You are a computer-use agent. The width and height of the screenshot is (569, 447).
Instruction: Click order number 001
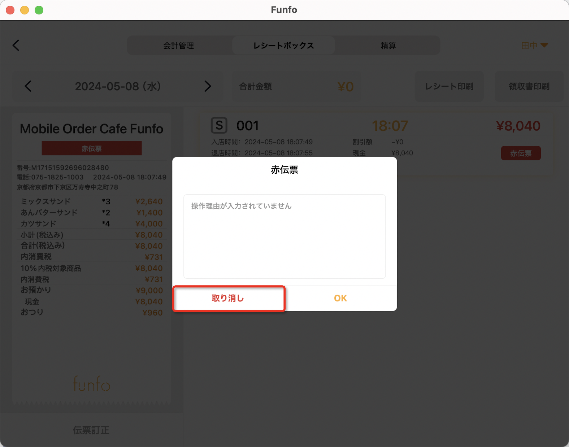(x=248, y=126)
